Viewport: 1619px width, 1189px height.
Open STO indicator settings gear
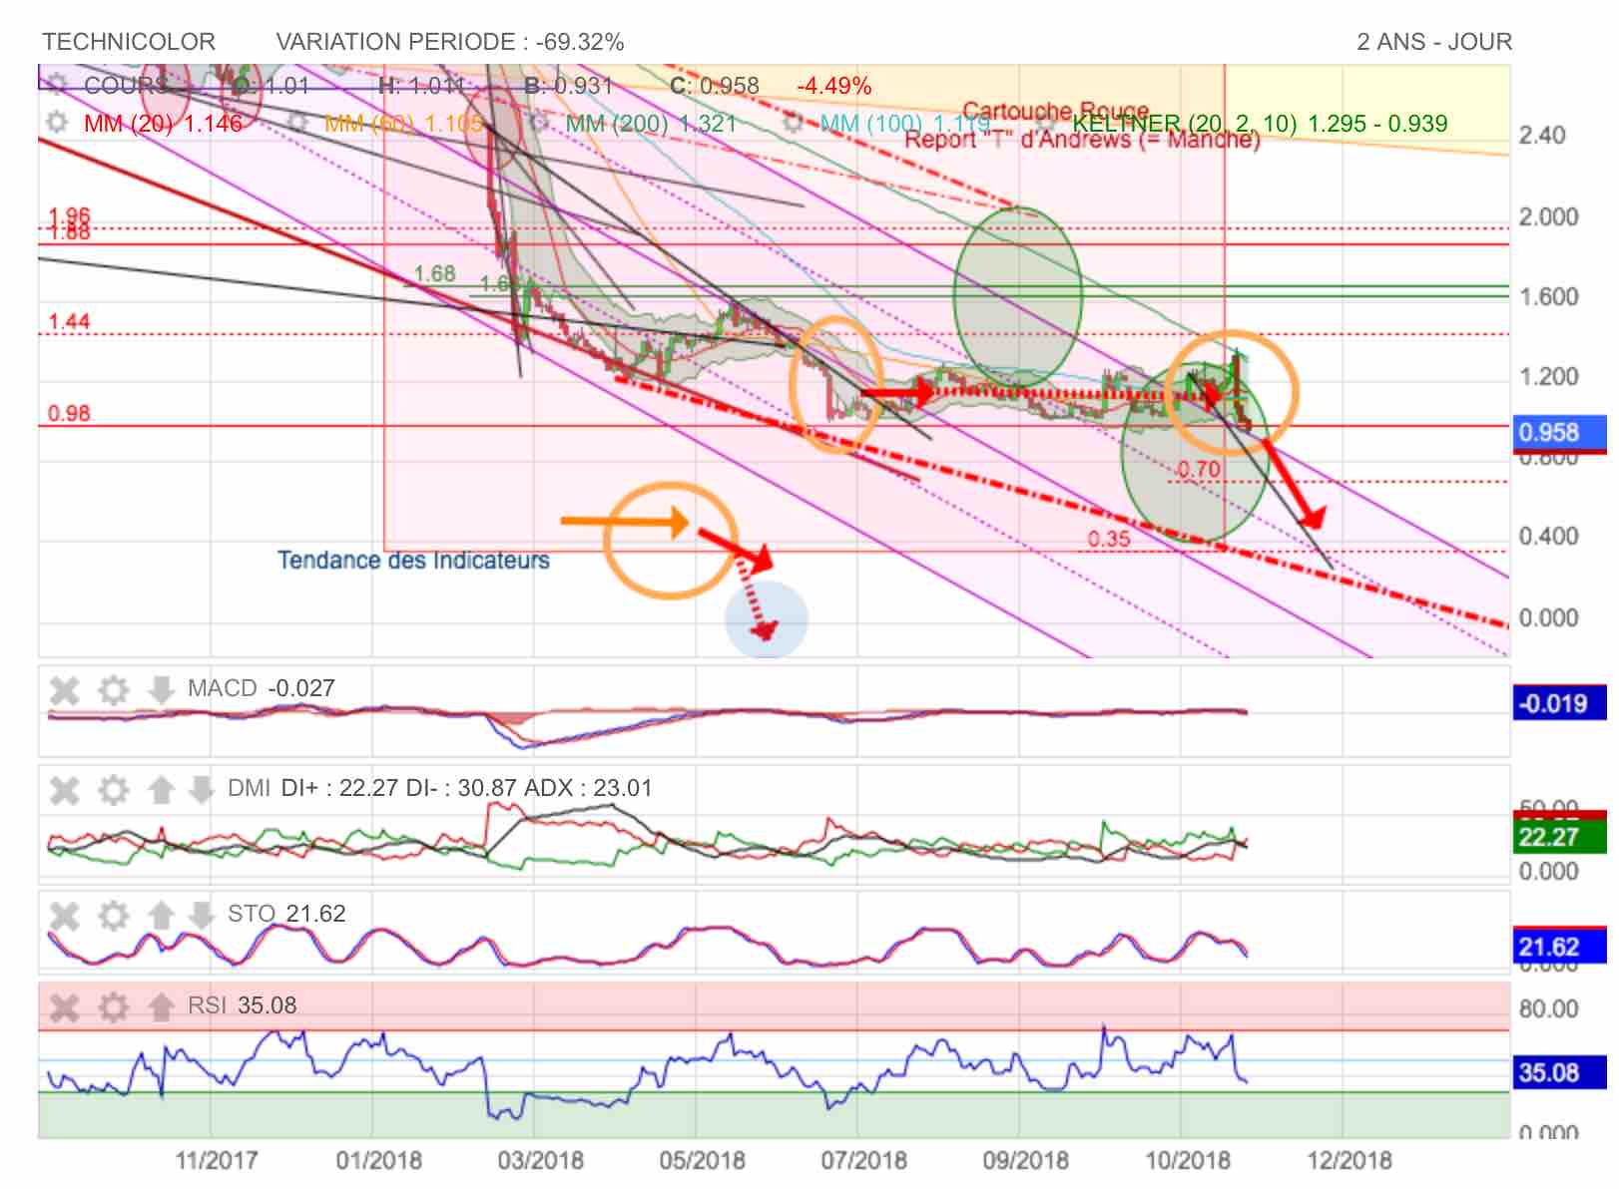[x=113, y=915]
